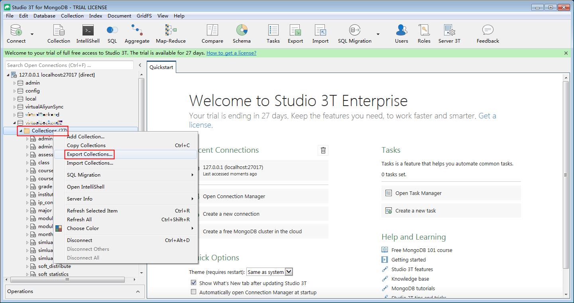Open the MongoDB tutorials link
Viewport: 574px width, 303px height.
(413, 288)
